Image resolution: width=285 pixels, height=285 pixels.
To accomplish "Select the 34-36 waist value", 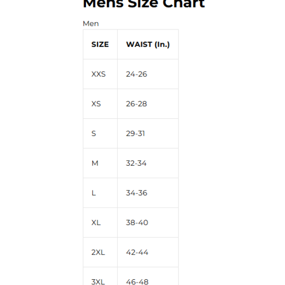I will point(136,193).
